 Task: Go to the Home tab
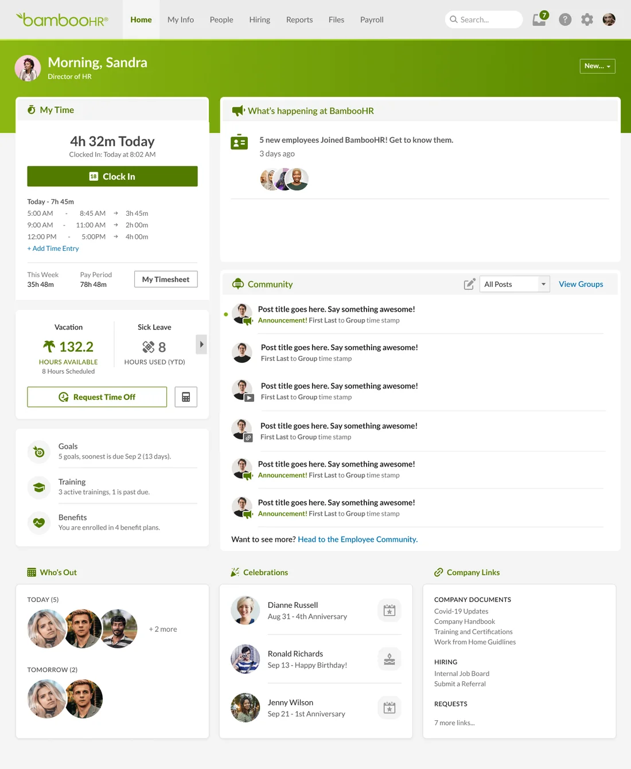click(141, 20)
